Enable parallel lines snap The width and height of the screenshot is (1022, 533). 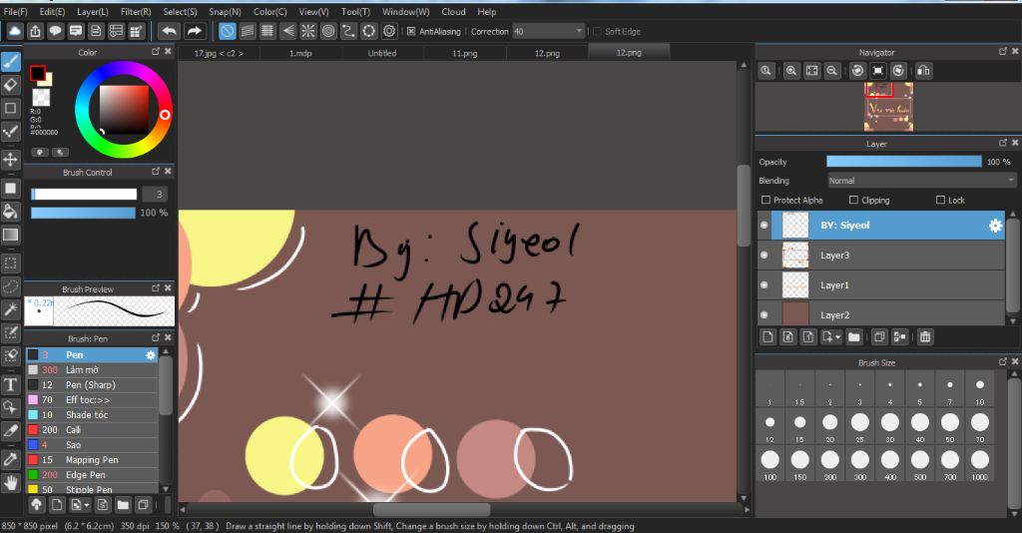248,31
